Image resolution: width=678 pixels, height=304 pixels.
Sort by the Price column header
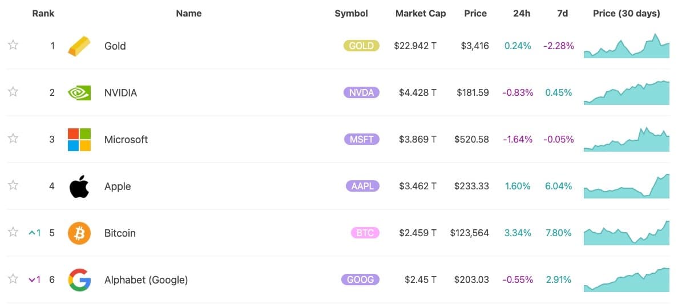(x=475, y=13)
